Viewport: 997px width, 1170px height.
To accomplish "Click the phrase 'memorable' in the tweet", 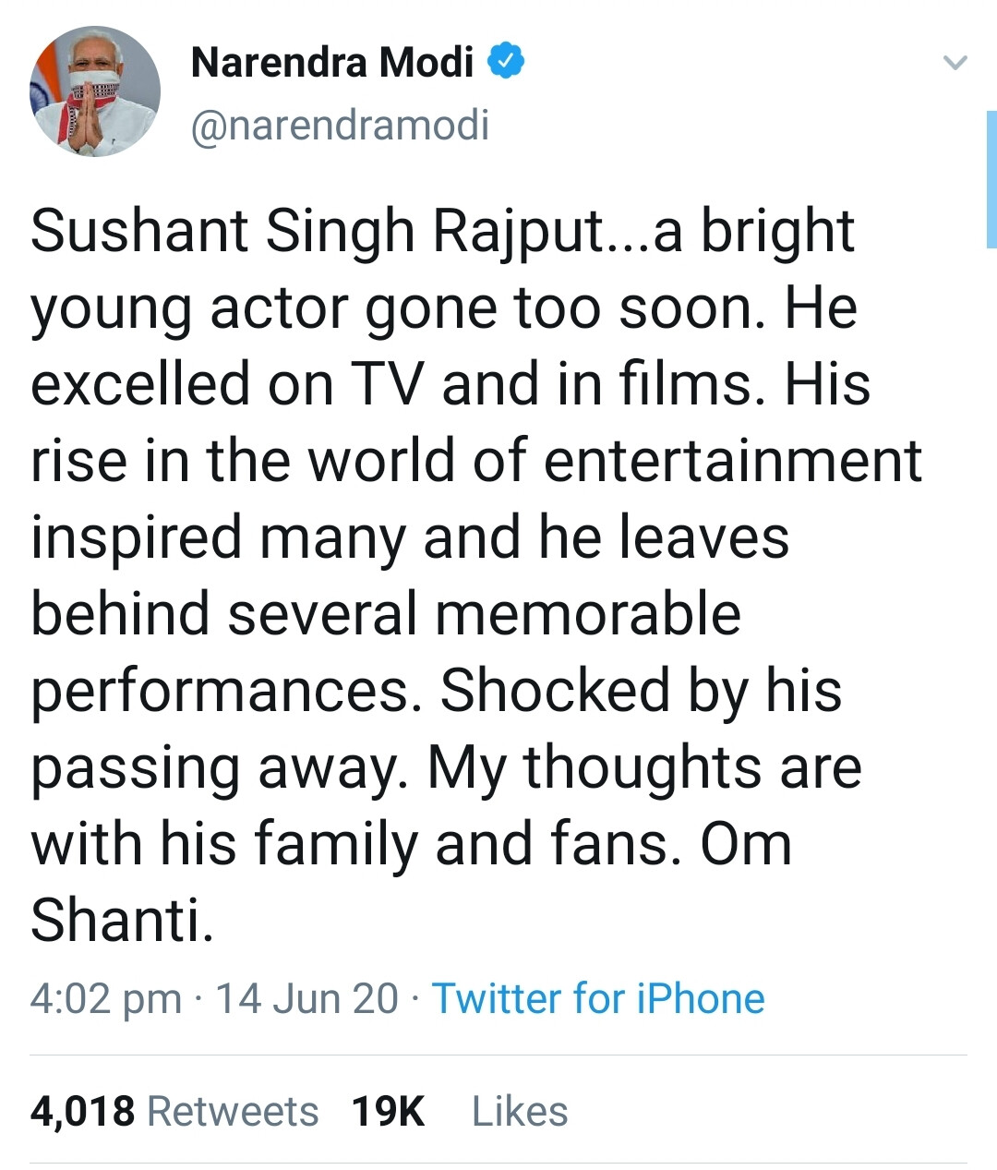I will pyautogui.click(x=588, y=613).
